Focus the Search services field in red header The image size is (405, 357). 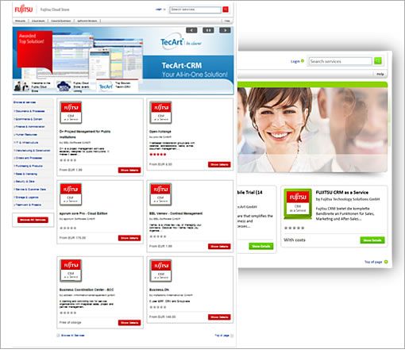pyautogui.click(x=195, y=10)
